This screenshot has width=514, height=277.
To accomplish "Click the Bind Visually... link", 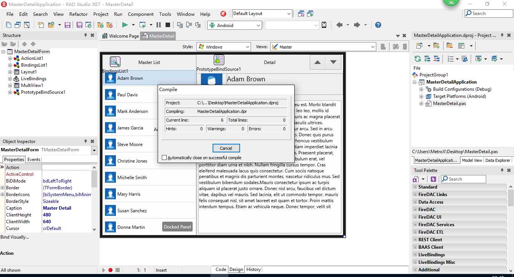I will 15,237.
